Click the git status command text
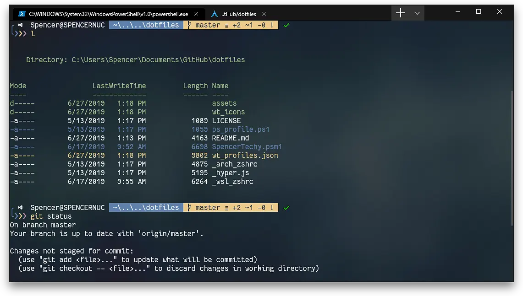The width and height of the screenshot is (523, 296). click(51, 216)
